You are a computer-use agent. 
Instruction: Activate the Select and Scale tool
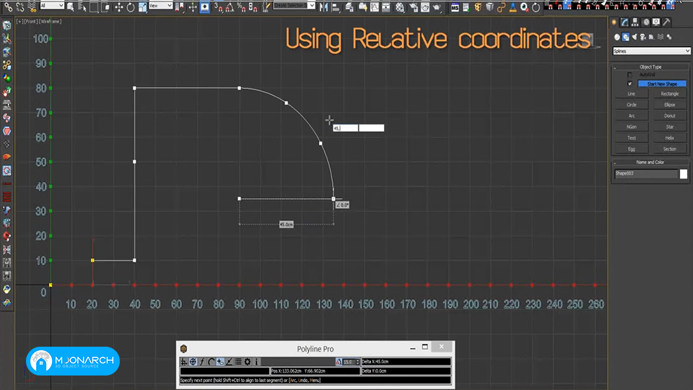pos(142,6)
